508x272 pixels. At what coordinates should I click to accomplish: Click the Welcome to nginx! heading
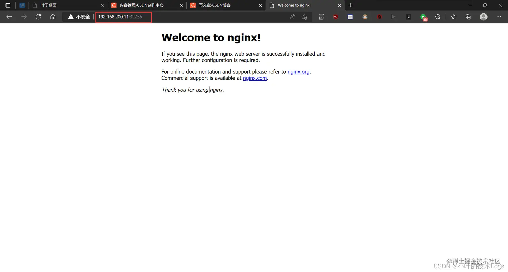(x=211, y=38)
